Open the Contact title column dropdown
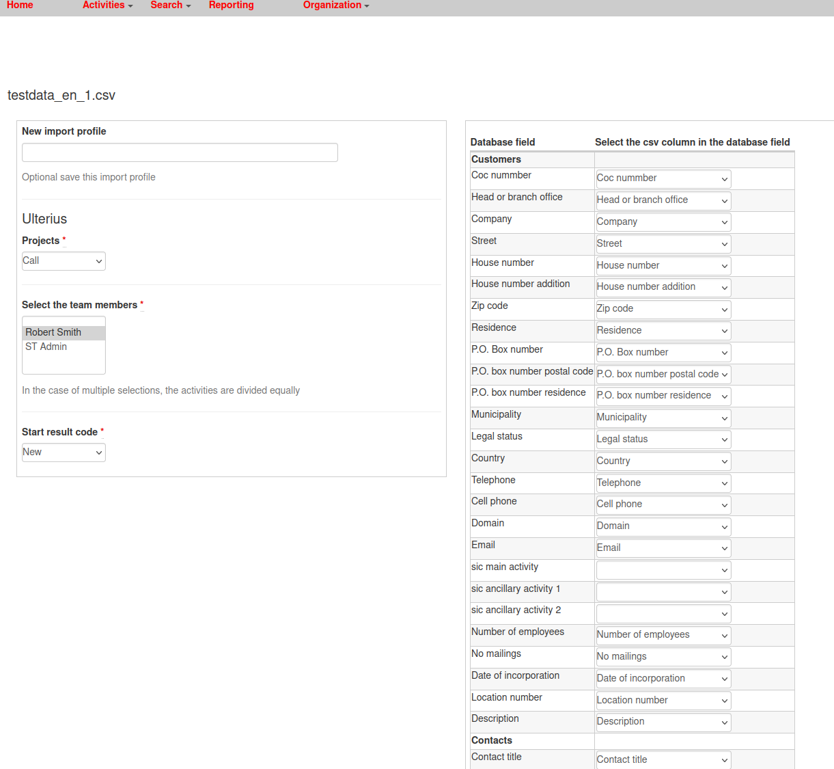This screenshot has height=769, width=834. (663, 759)
